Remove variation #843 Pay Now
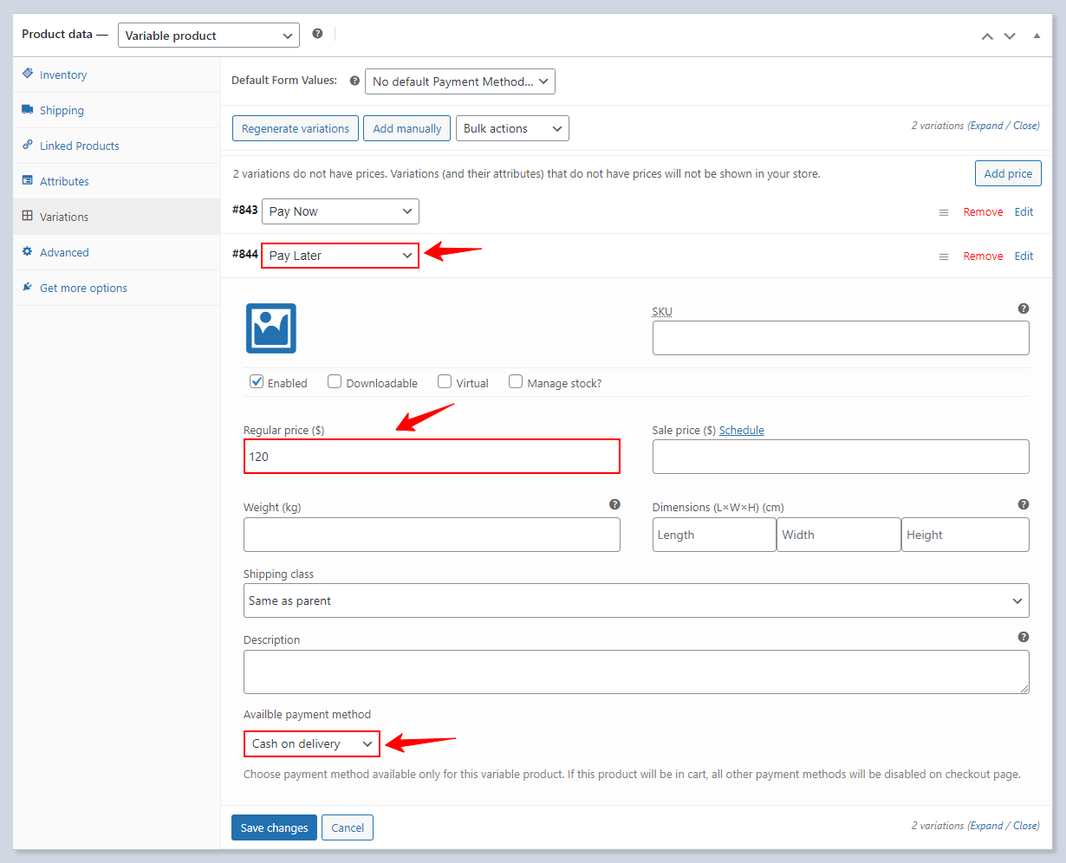 (x=983, y=212)
